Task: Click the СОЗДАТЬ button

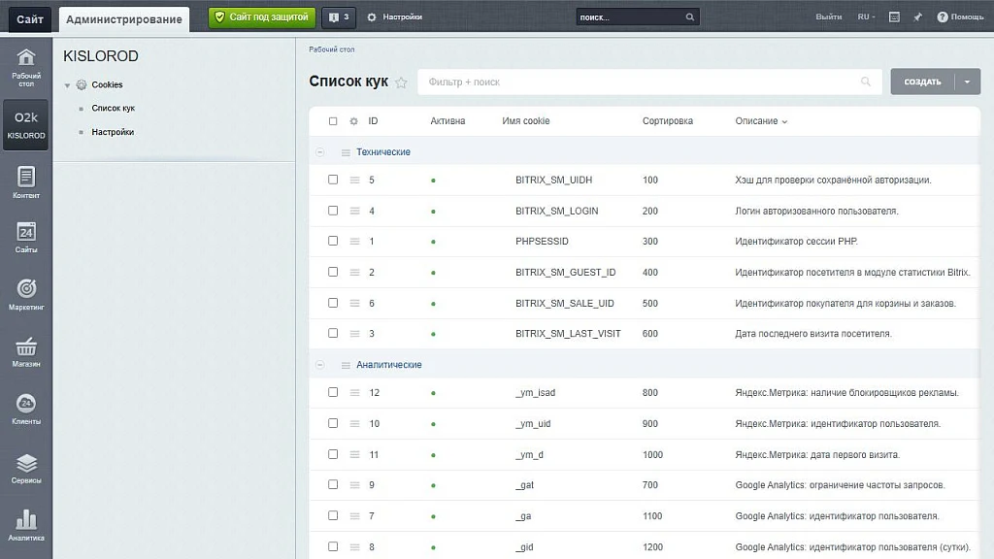Action: [922, 82]
